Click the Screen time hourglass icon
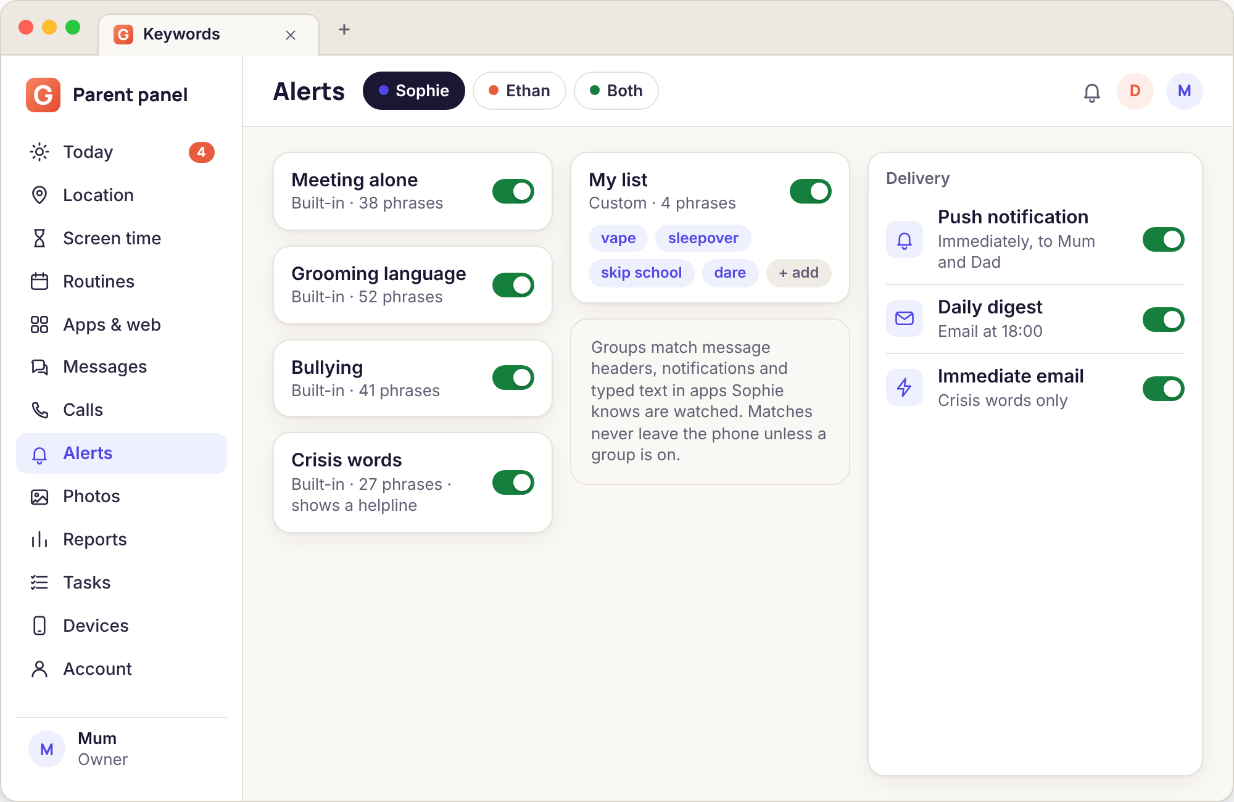 [39, 238]
